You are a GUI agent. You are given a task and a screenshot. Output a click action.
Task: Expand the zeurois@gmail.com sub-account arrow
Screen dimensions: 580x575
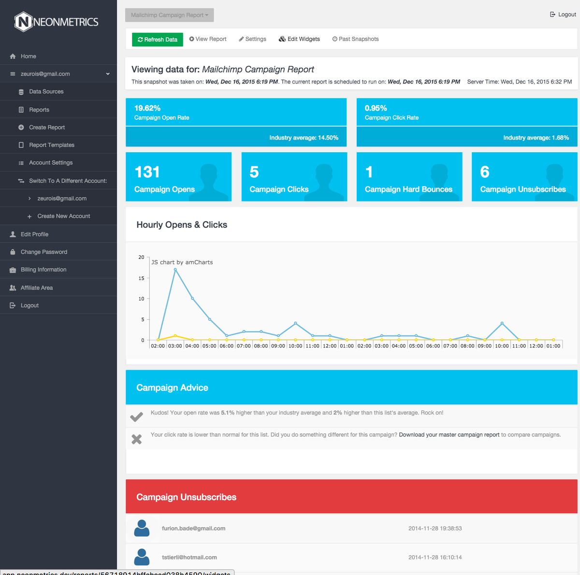[29, 199]
